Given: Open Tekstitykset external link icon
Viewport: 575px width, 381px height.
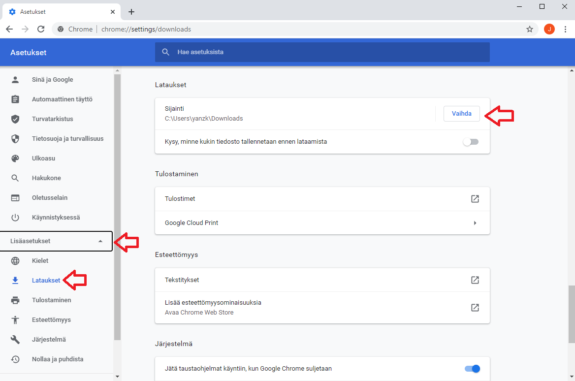Looking at the screenshot, I should pyautogui.click(x=475, y=280).
